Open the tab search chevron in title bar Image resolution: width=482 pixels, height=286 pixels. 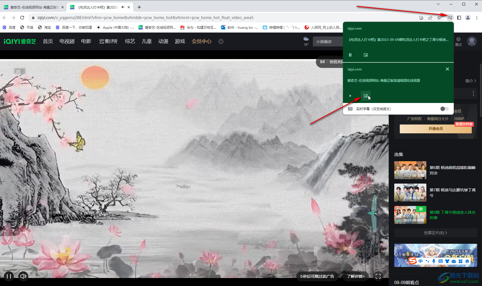(x=438, y=4)
